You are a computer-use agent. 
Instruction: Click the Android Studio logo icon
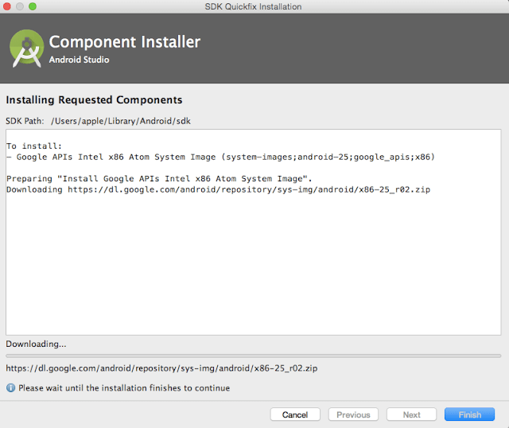[x=26, y=49]
